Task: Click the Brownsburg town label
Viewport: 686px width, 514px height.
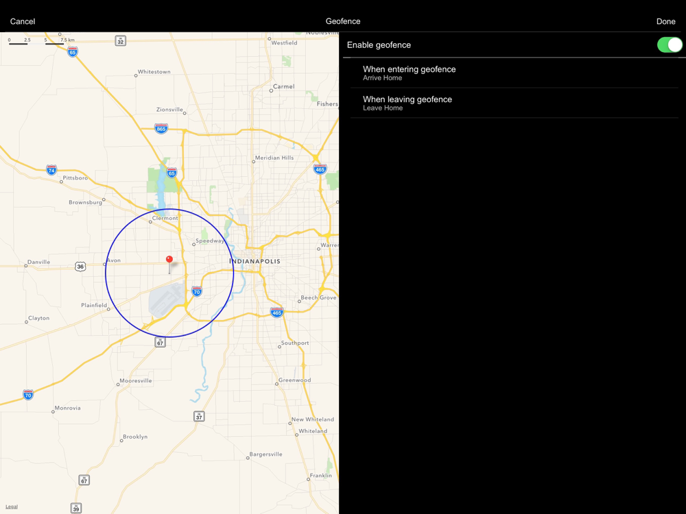Action: click(x=85, y=202)
